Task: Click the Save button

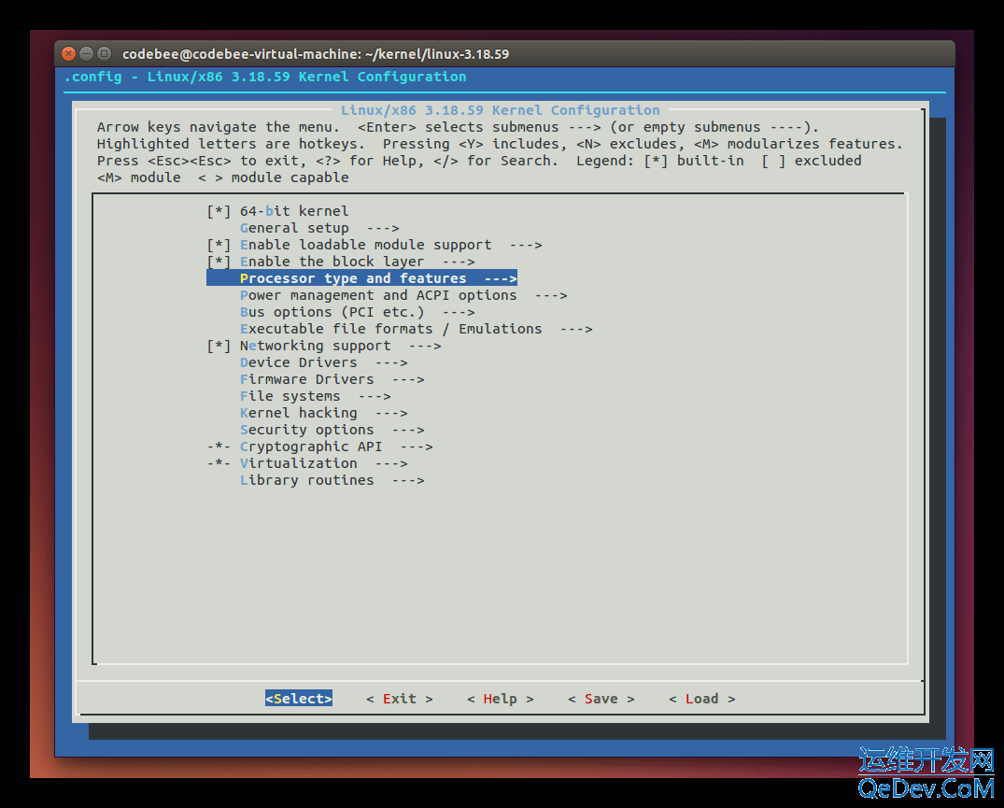Action: (x=601, y=699)
